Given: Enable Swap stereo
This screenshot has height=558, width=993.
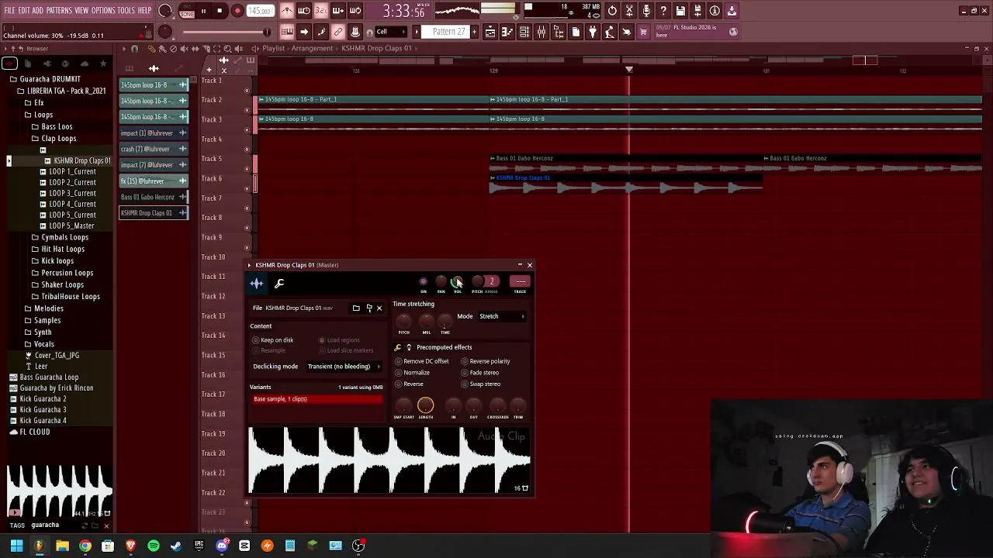Looking at the screenshot, I should tap(481, 384).
